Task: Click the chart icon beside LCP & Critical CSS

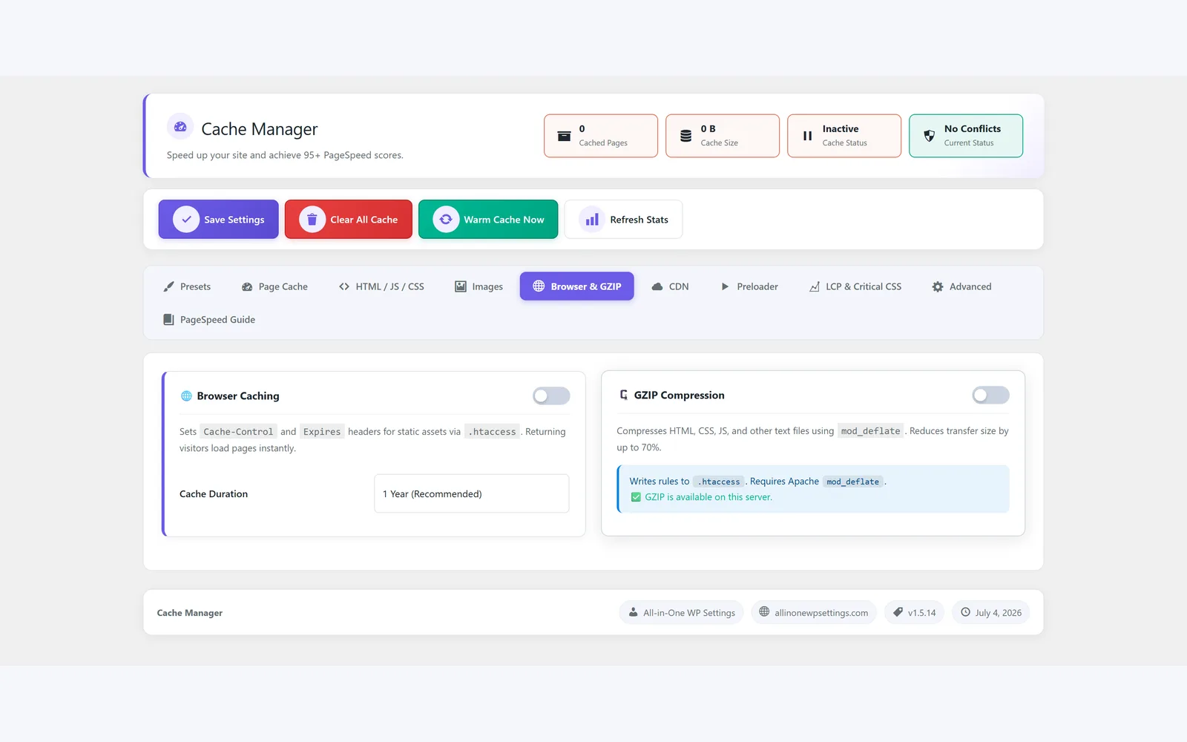Action: point(815,286)
